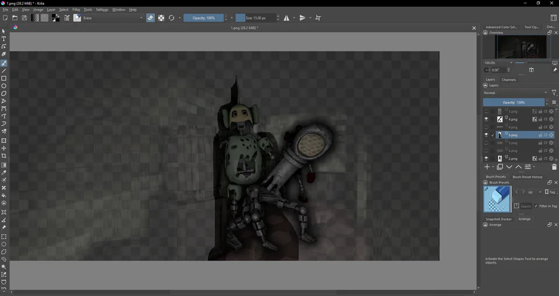
Task: Select the Gradient tool
Action: (x=4, y=165)
